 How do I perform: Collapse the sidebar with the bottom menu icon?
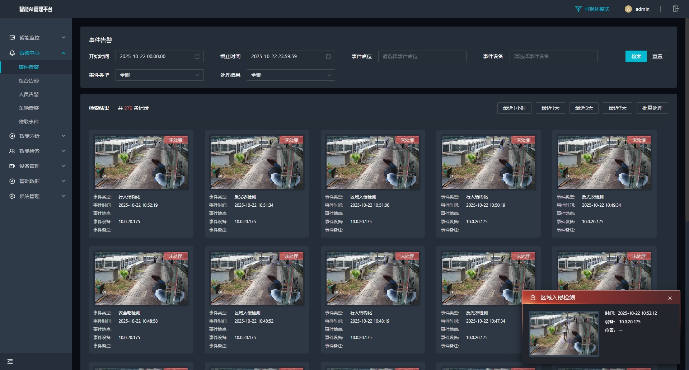pos(10,361)
